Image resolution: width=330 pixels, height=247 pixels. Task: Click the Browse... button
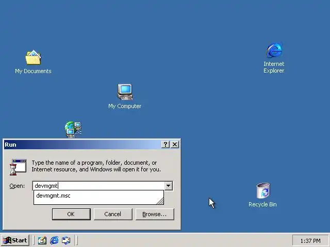coord(155,214)
